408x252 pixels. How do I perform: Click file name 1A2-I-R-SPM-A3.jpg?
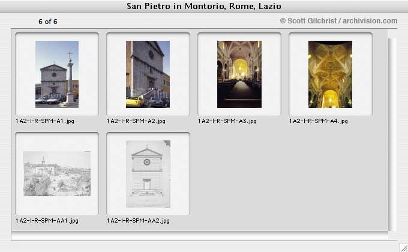coord(227,121)
